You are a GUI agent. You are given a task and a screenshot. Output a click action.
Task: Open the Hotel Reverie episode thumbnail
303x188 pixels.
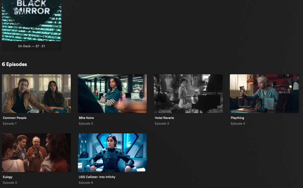(188, 93)
